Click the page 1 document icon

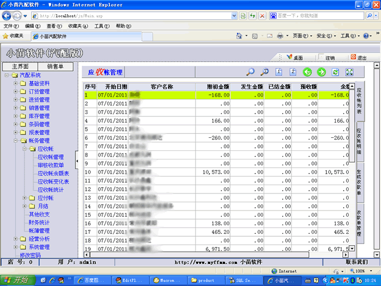279,72
